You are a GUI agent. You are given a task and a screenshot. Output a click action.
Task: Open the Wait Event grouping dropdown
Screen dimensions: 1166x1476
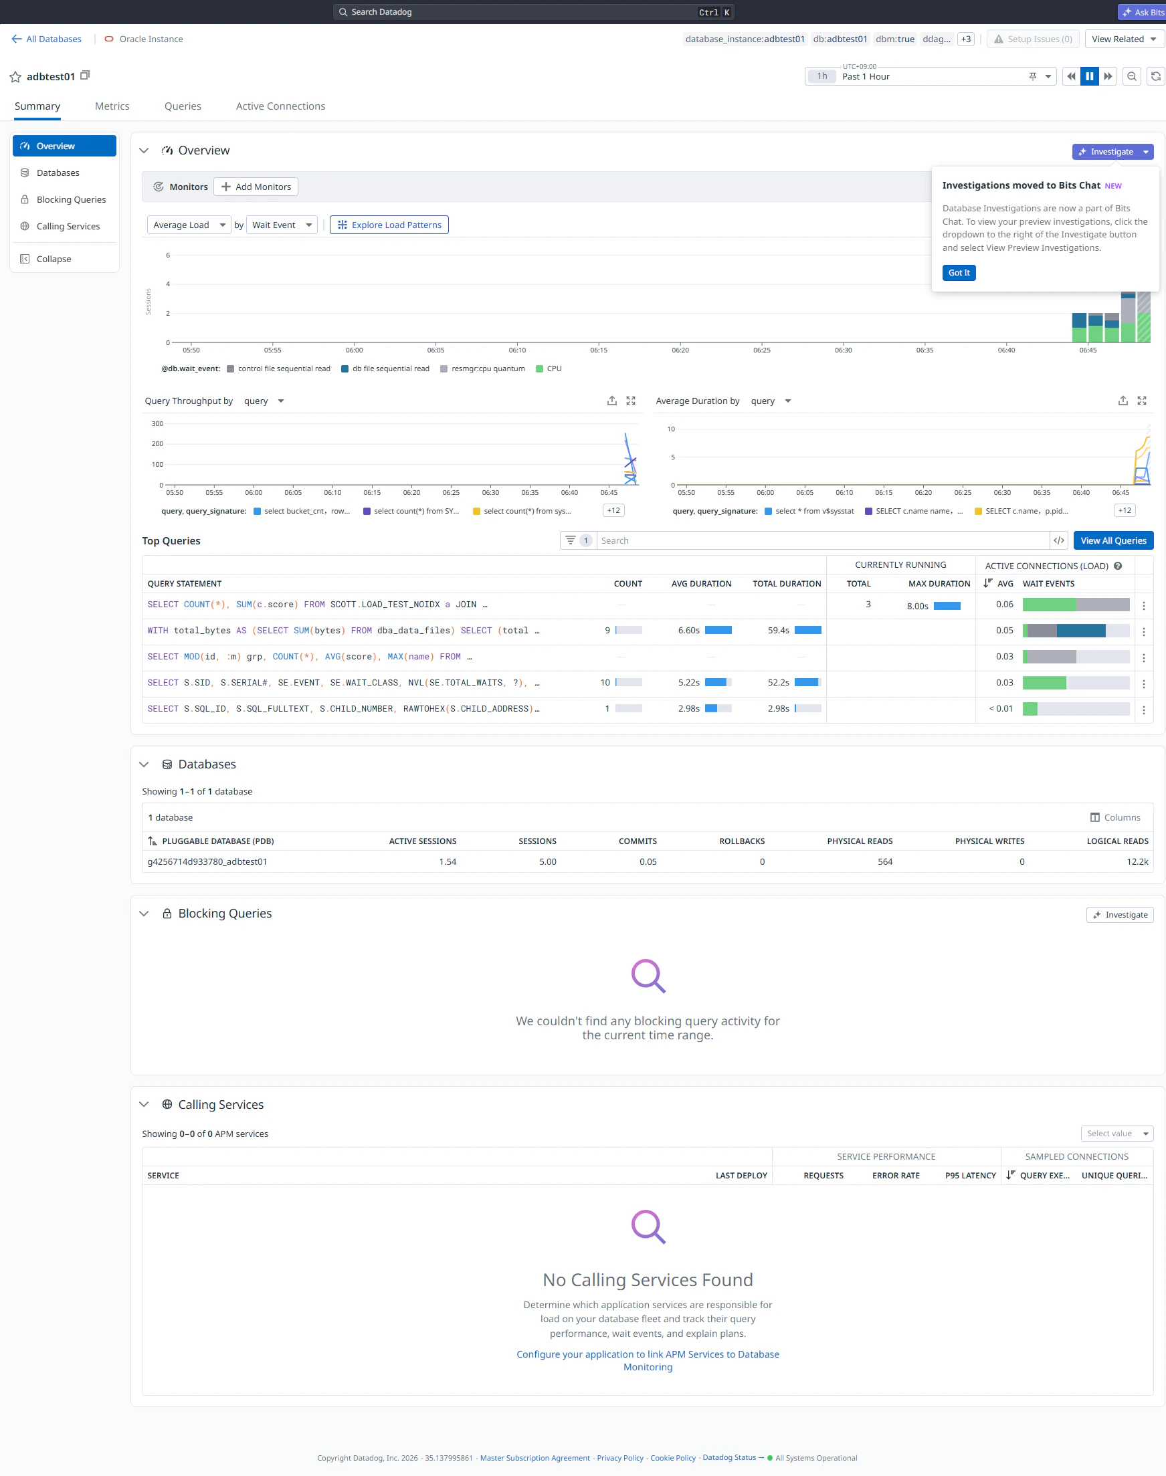point(282,225)
